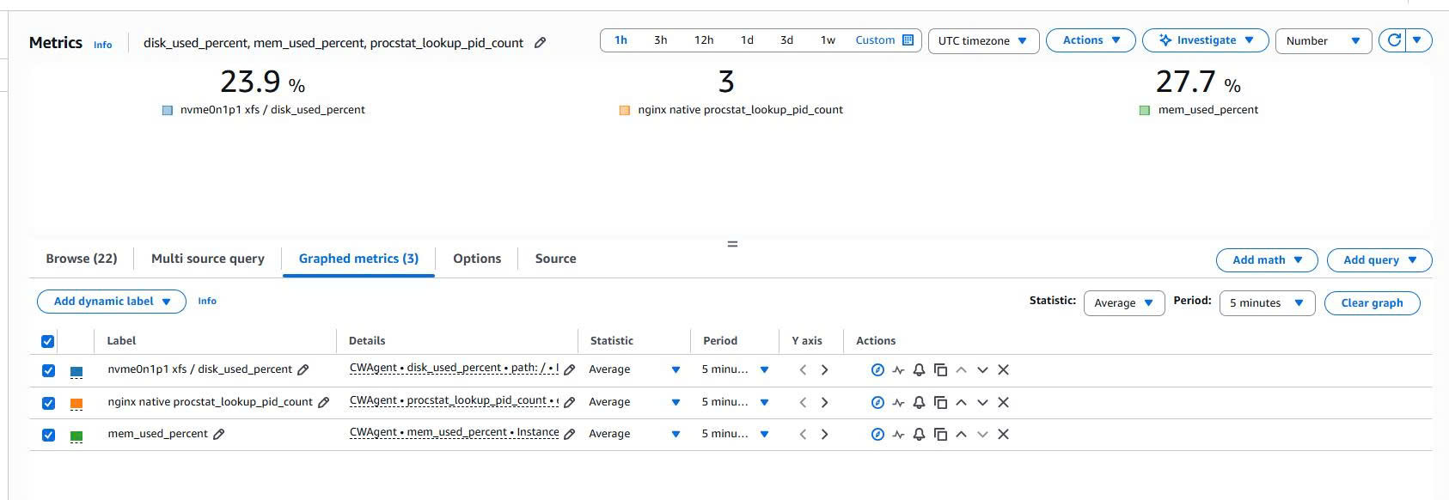1449x500 pixels.
Task: Select the 3h time range
Action: coord(660,40)
